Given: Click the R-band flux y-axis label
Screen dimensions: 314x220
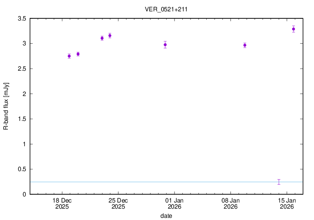Looking at the screenshot, I should (x=6, y=107).
